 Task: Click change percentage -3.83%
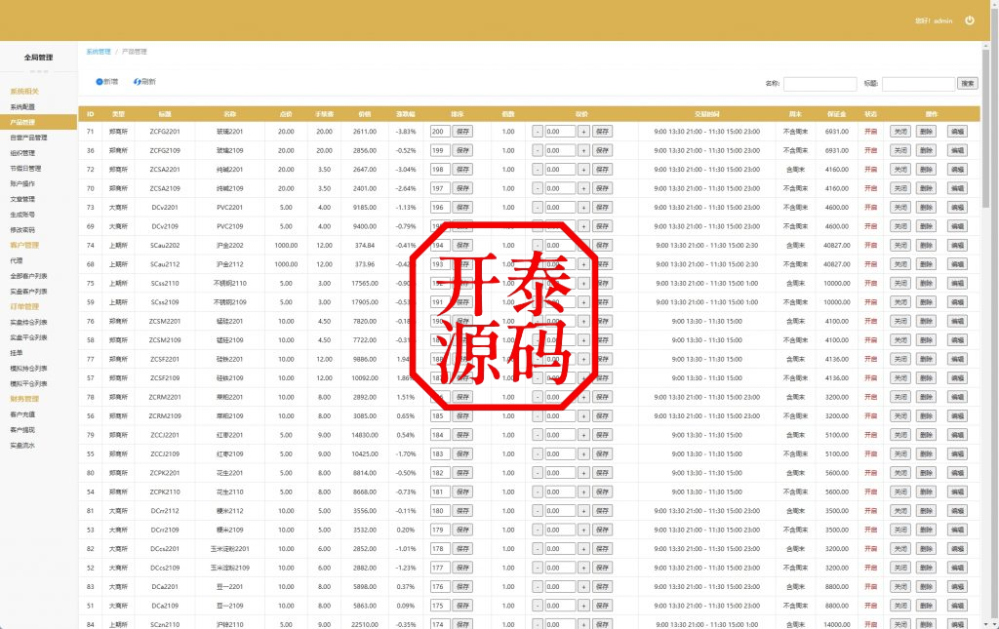pos(405,131)
